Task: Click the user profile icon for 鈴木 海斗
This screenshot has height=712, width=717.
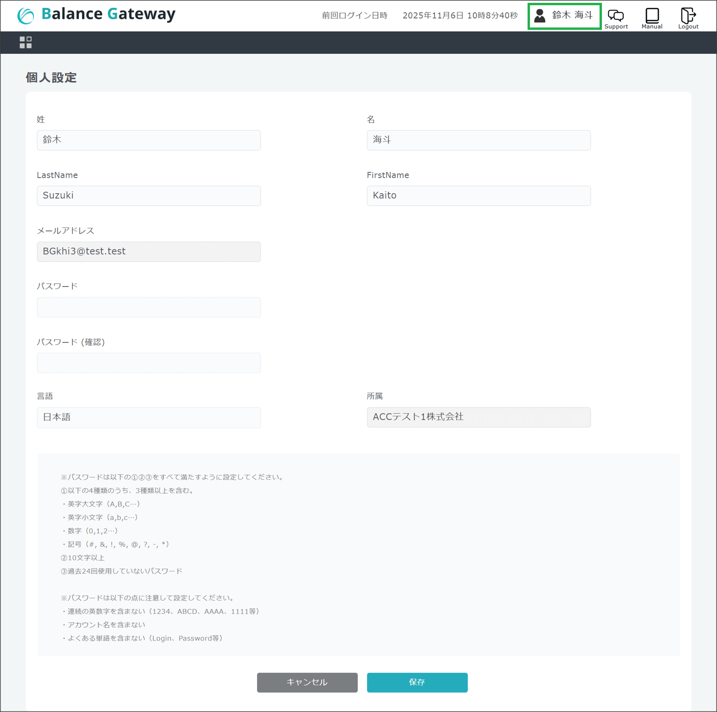Action: 540,16
